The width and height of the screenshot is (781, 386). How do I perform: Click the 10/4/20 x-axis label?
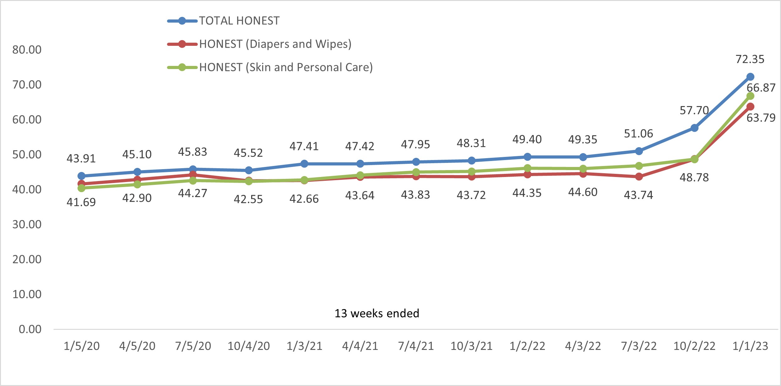tap(249, 346)
